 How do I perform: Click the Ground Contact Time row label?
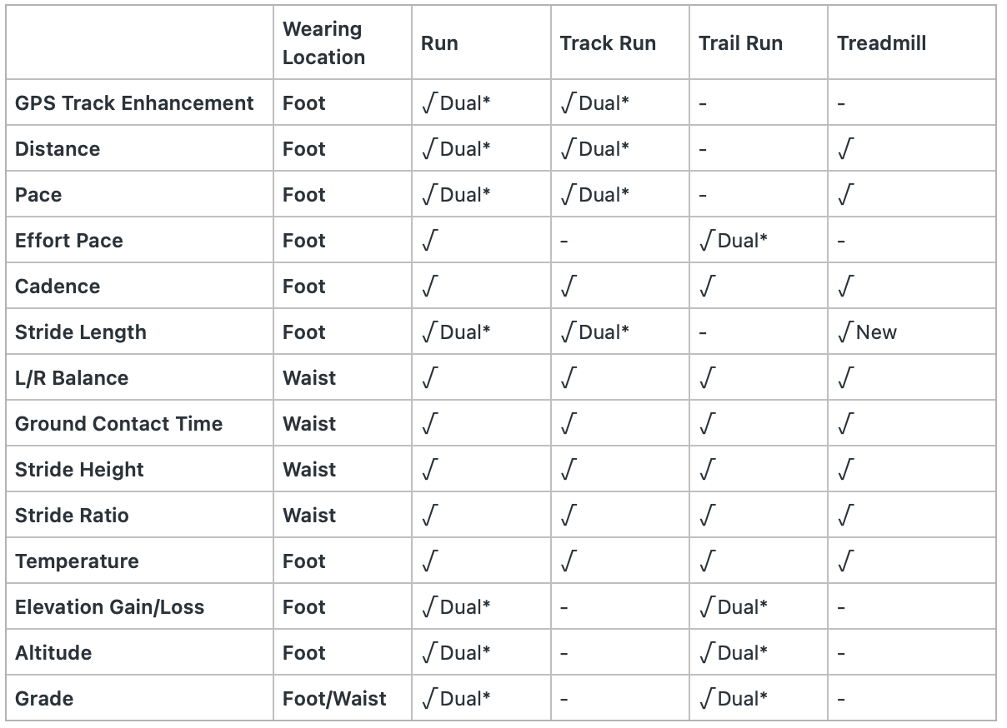pos(119,424)
